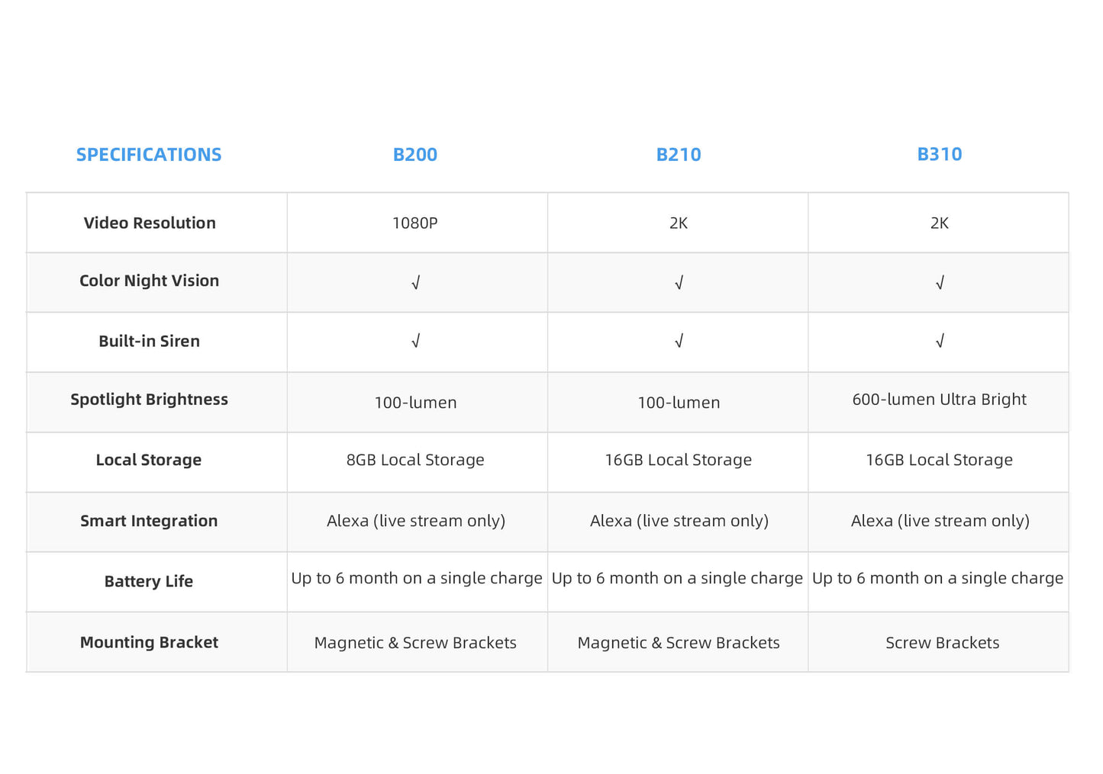The image size is (1103, 774).
Task: Select the B210 column header
Action: coord(679,155)
